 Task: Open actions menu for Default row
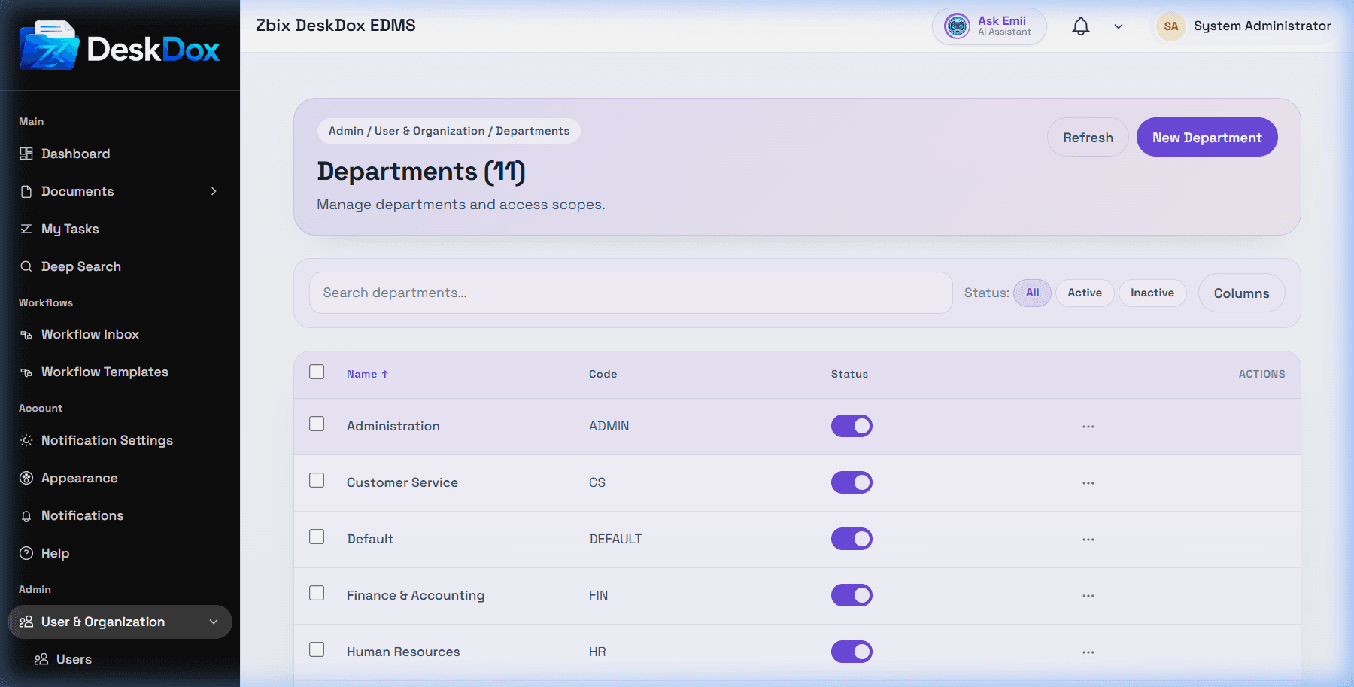[x=1088, y=540]
